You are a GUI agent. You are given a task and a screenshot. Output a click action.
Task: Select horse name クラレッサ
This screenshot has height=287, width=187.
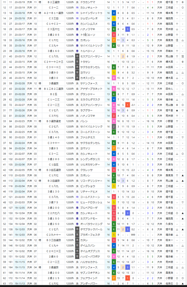[86, 170]
